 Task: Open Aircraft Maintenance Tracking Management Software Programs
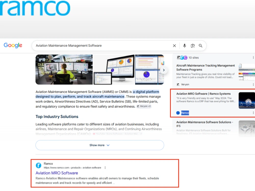point(206,67)
